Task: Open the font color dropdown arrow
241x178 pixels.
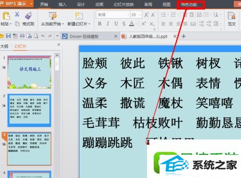Action: (136, 24)
